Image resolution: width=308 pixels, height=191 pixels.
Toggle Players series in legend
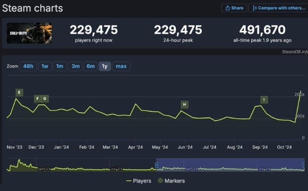[x=139, y=181]
